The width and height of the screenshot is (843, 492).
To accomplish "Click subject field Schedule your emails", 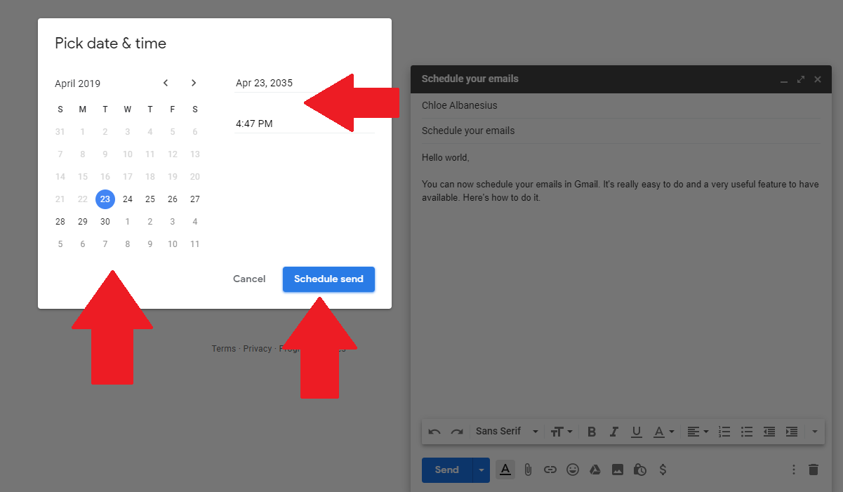I will pos(620,131).
